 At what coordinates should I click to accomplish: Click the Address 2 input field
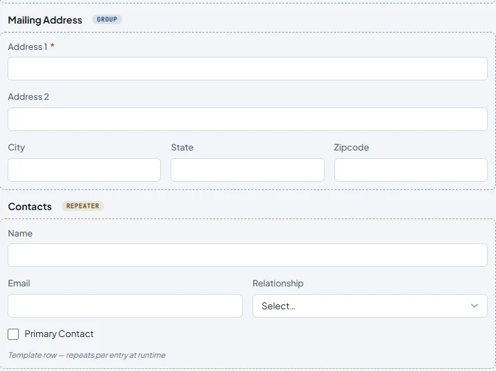(248, 119)
